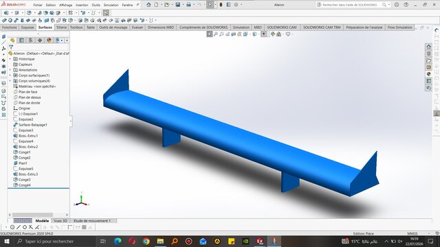The width and height of the screenshot is (440, 247).
Task: Open the dropdown arrow beside the Print icon
Action: click(194, 5)
